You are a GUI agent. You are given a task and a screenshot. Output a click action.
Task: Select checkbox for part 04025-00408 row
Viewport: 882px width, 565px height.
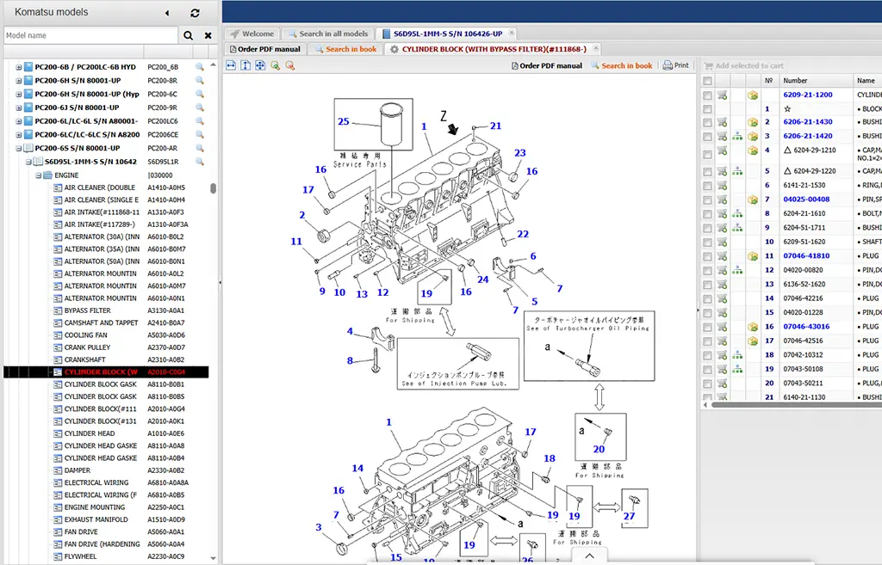pyautogui.click(x=707, y=200)
